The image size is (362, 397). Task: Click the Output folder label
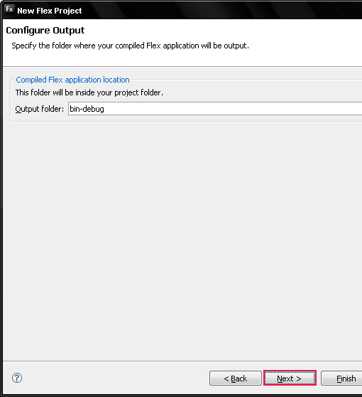[40, 109]
